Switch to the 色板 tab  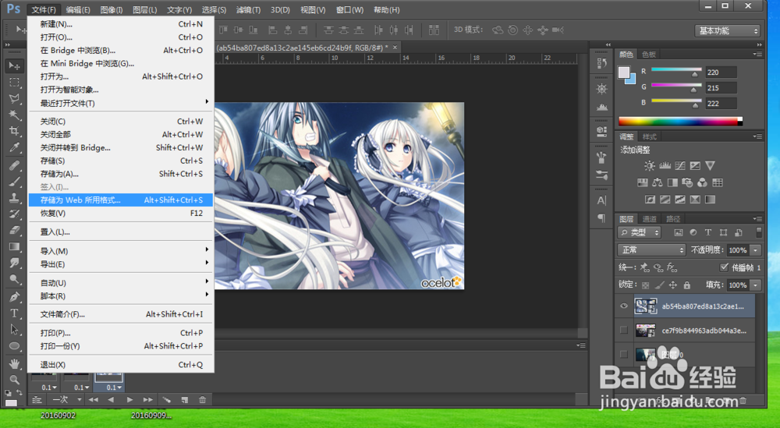(x=649, y=55)
